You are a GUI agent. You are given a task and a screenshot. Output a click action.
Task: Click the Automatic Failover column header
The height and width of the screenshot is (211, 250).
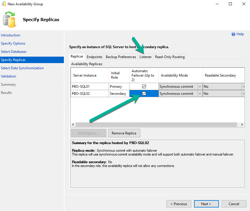(144, 75)
